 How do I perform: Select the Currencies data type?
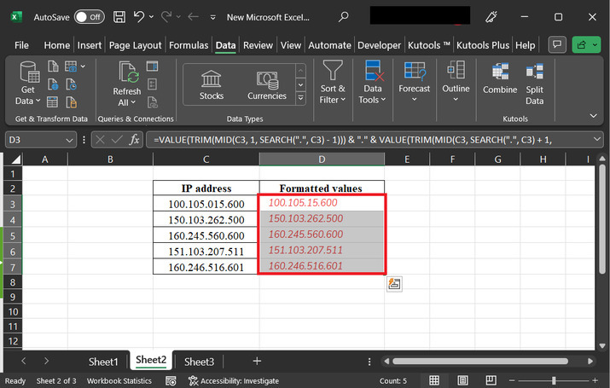(267, 85)
